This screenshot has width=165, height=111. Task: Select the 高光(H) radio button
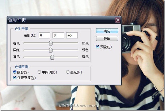click(x=68, y=72)
